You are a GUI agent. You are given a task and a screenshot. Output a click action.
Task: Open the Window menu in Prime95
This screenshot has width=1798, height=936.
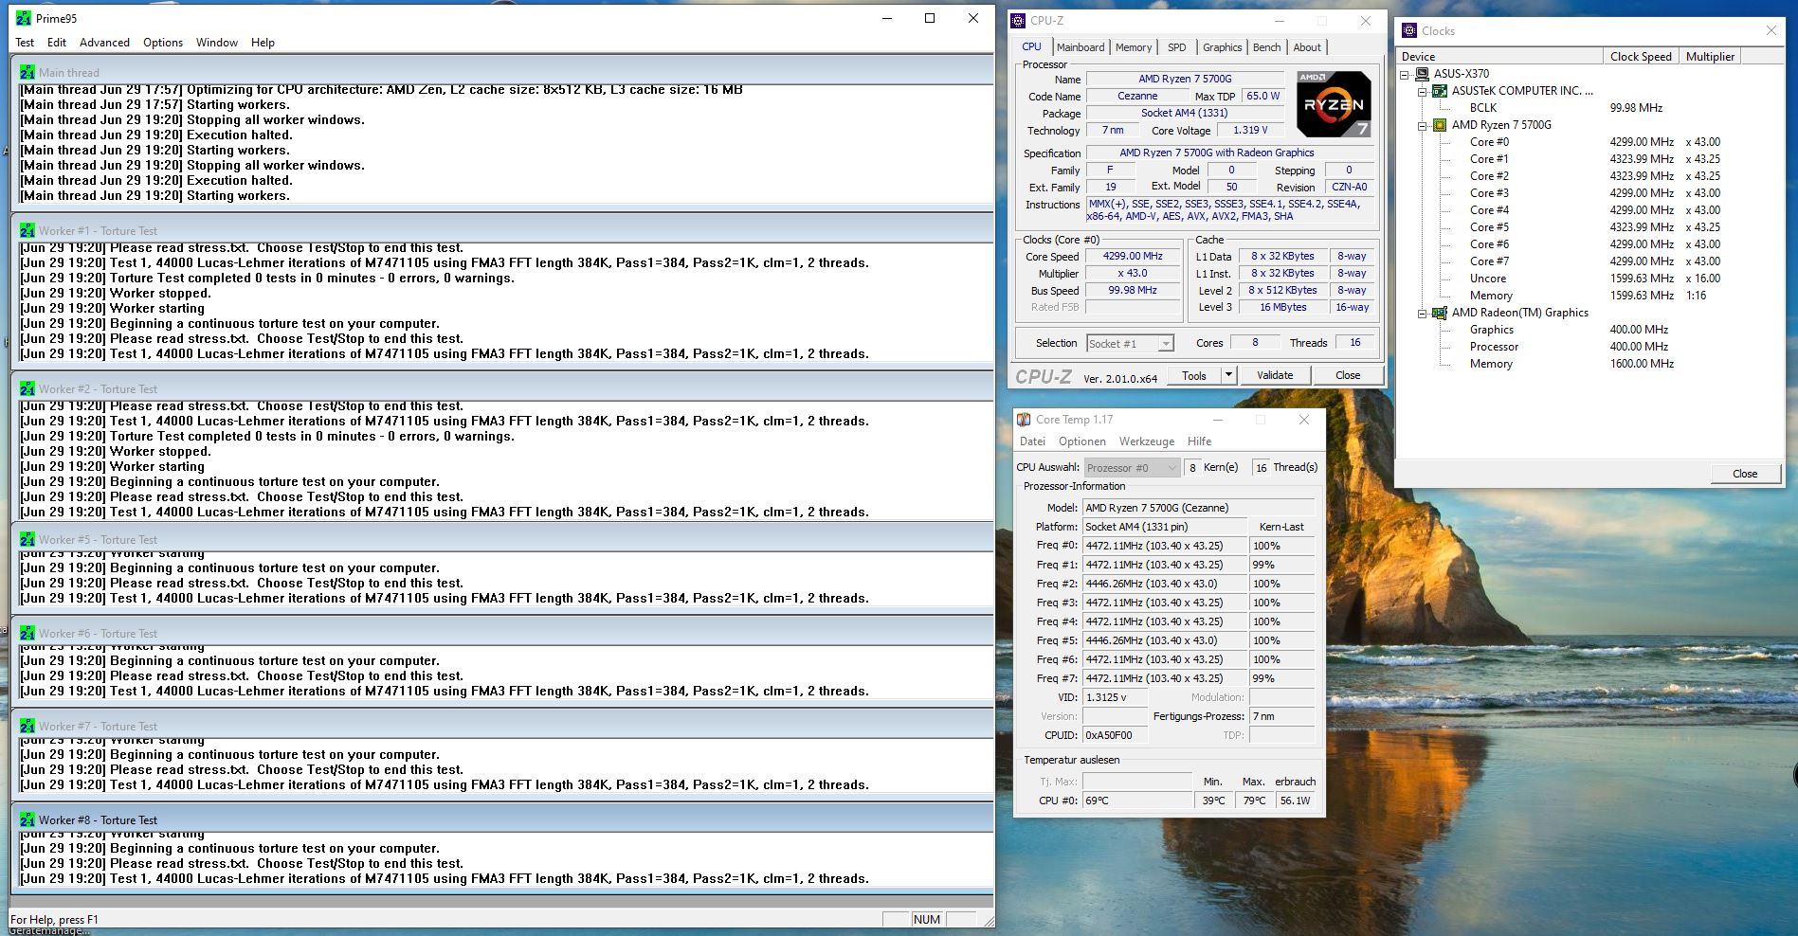coord(217,43)
